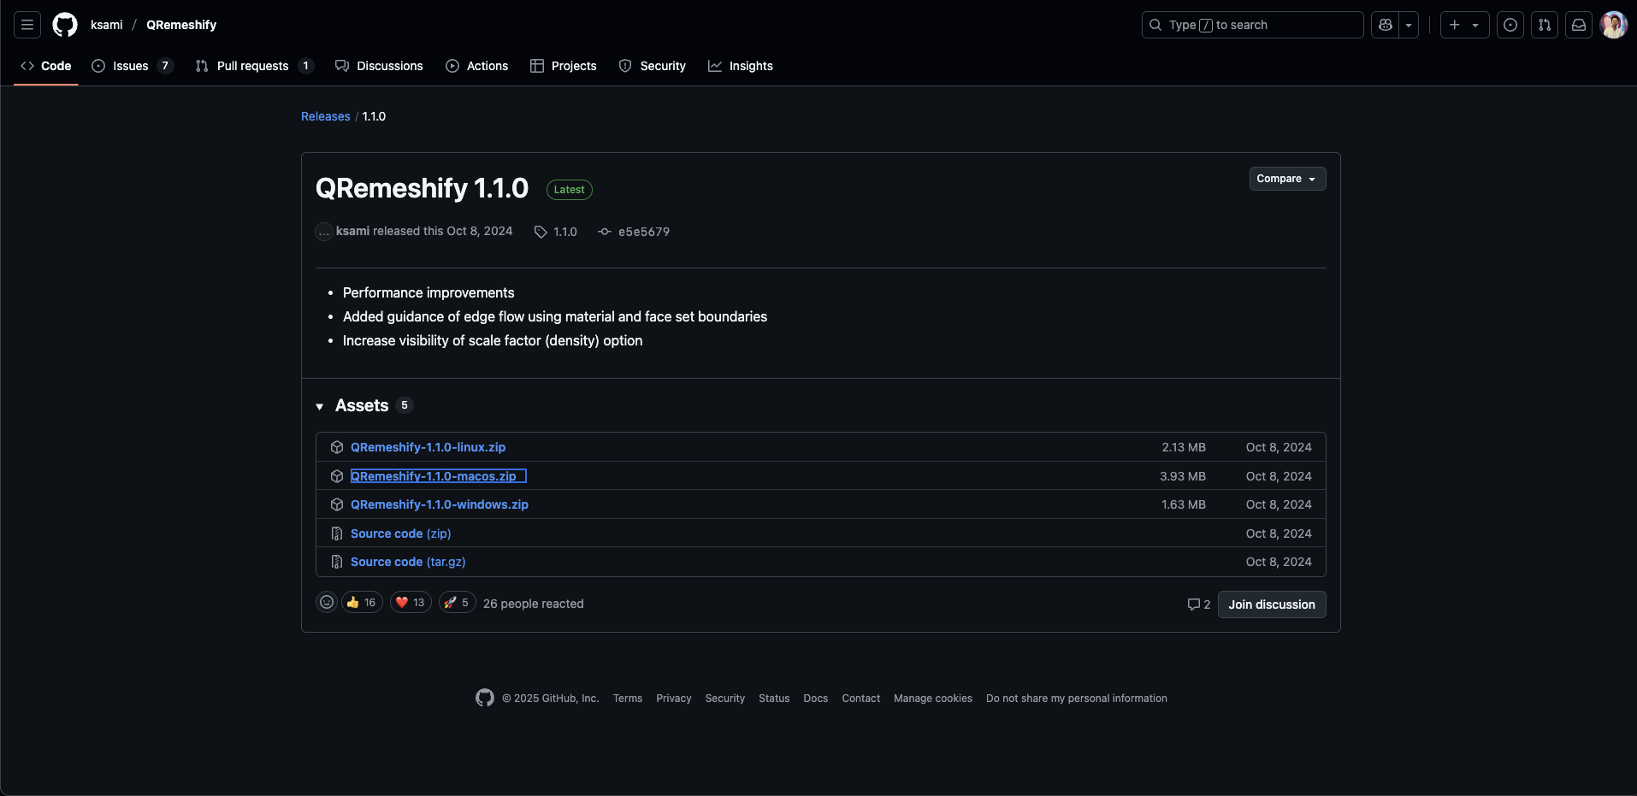
Task: Download Source code (zip)
Action: coord(400,534)
